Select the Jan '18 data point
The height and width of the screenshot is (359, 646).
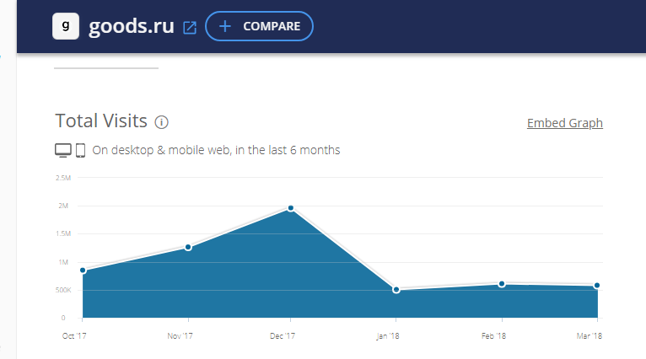[396, 289]
